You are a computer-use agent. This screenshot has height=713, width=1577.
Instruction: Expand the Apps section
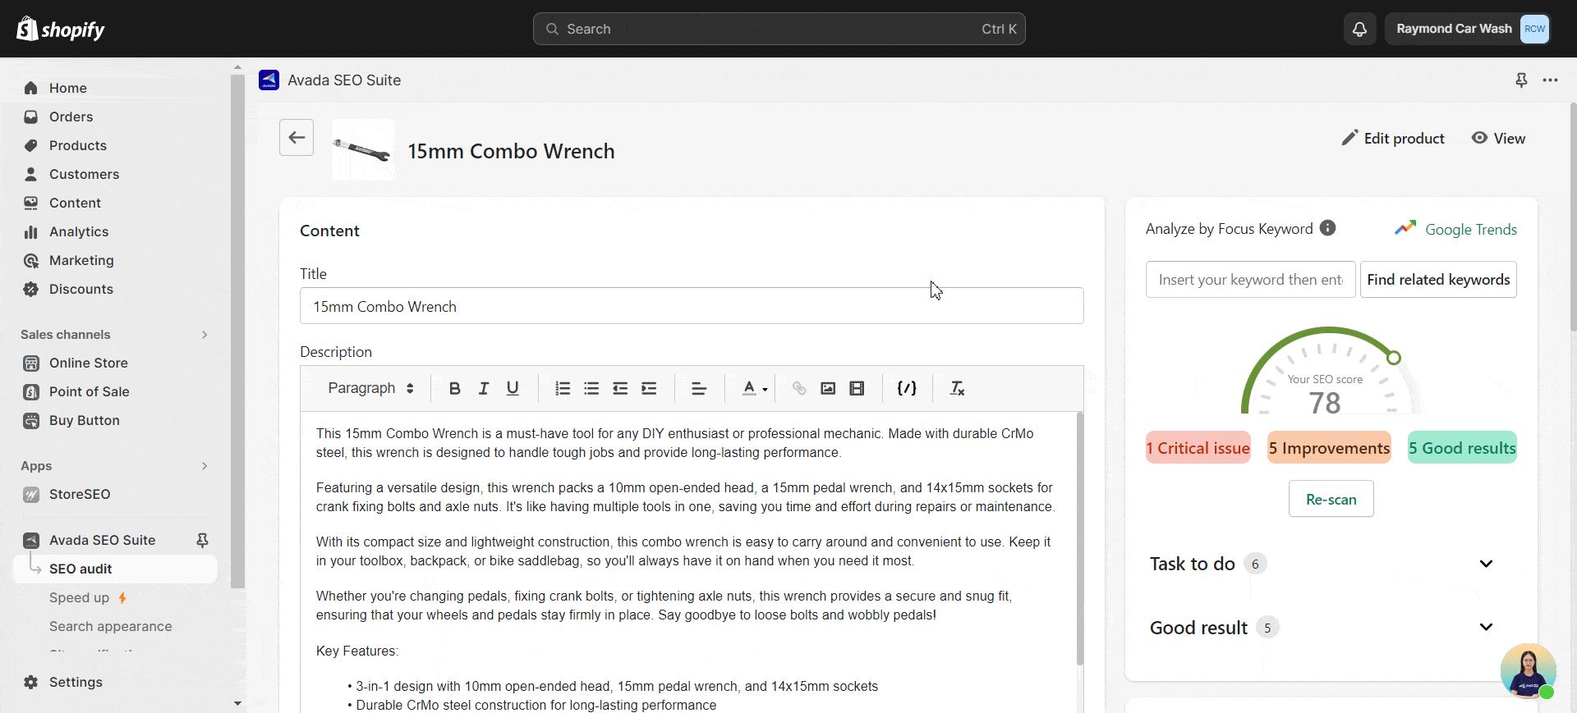(204, 466)
